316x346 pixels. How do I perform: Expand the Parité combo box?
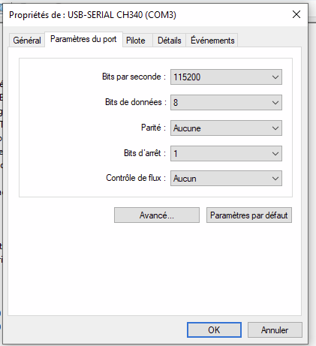pos(226,128)
